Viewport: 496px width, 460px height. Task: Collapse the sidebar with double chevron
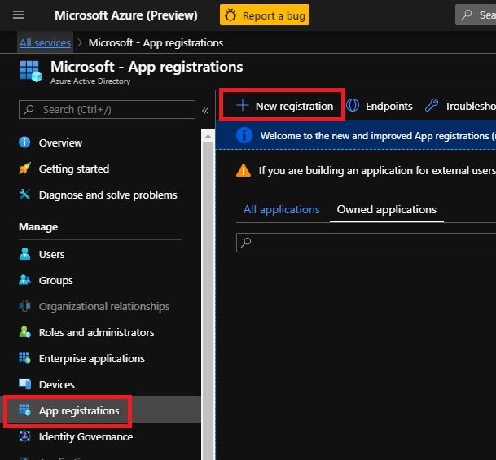click(x=205, y=111)
